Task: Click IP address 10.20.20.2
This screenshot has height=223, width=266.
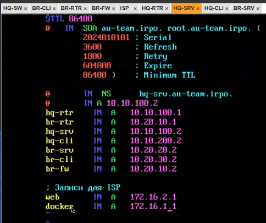Action: [x=153, y=150]
